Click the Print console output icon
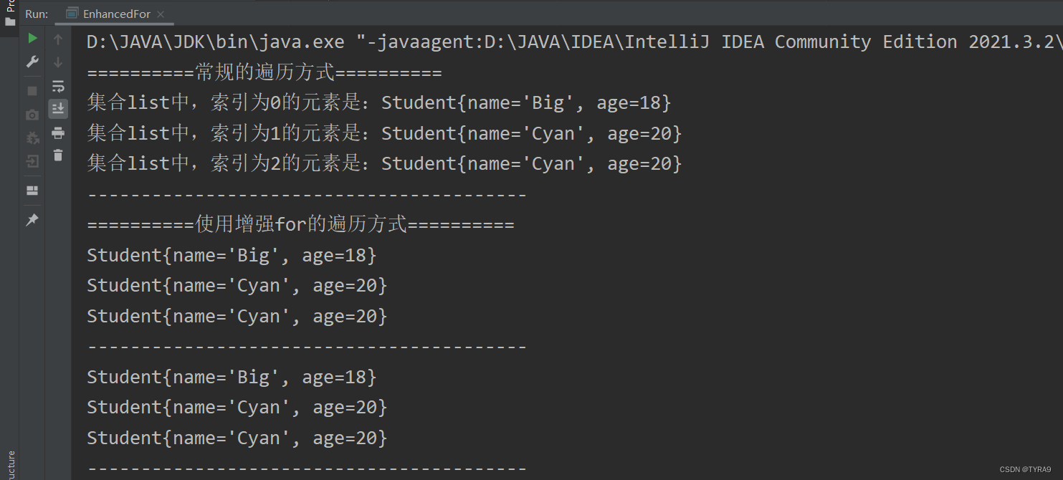The width and height of the screenshot is (1063, 480). (x=58, y=133)
